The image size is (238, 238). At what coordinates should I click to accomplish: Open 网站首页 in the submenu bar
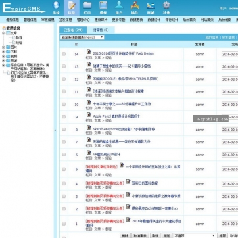(x=207, y=20)
